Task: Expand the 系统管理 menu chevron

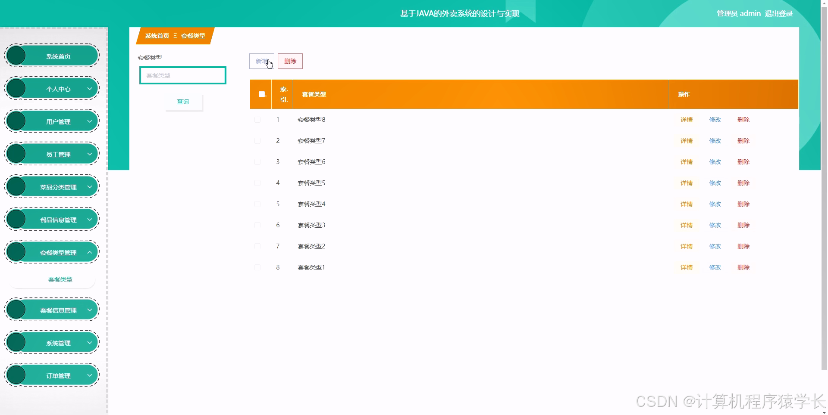Action: click(x=90, y=343)
